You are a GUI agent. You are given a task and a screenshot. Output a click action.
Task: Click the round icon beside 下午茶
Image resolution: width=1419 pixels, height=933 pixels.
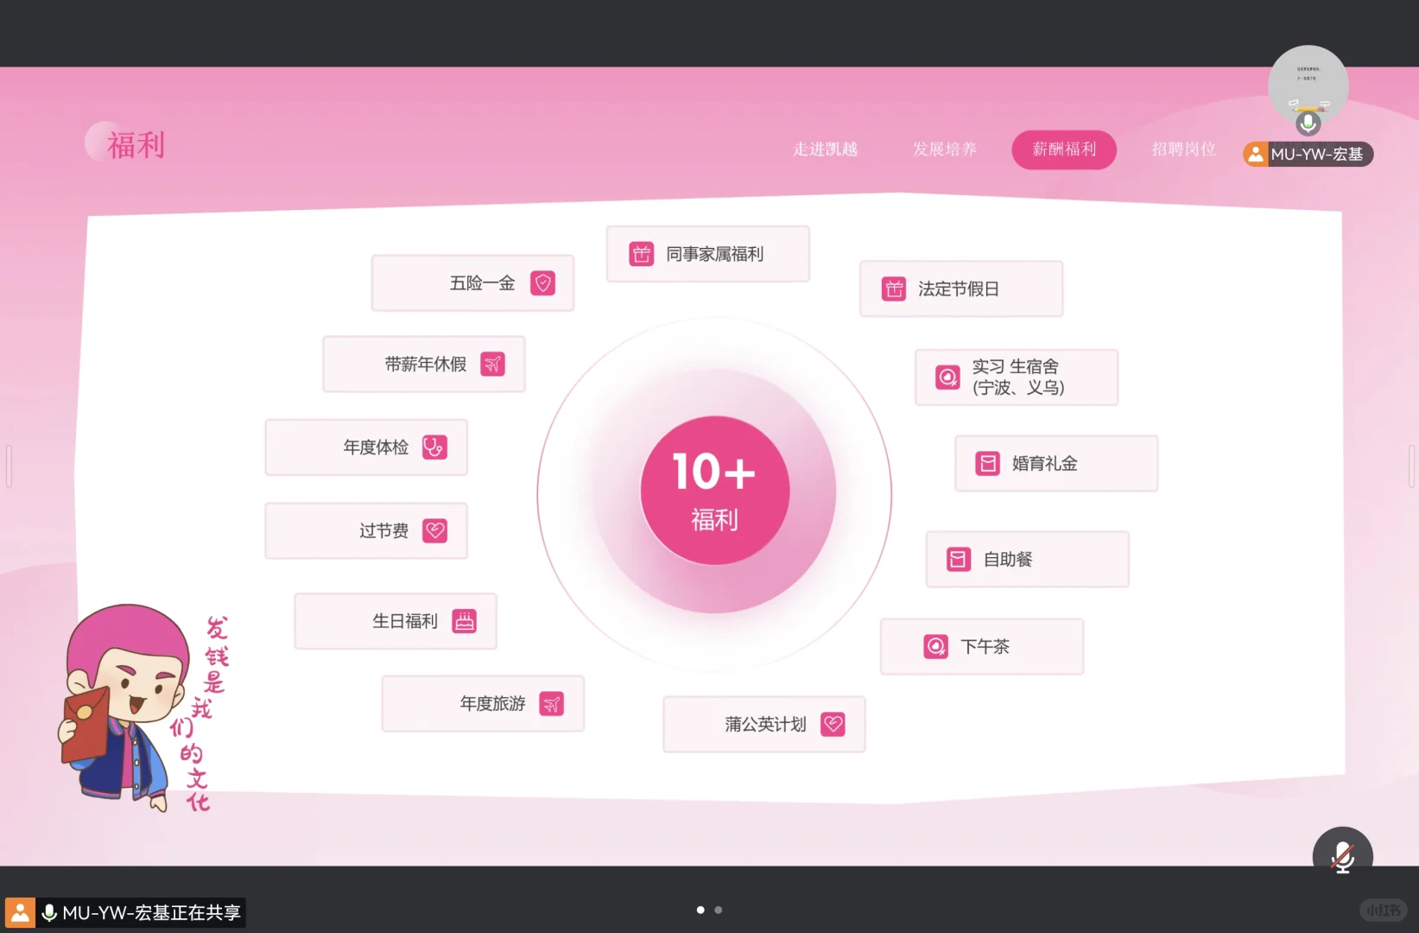click(x=935, y=646)
